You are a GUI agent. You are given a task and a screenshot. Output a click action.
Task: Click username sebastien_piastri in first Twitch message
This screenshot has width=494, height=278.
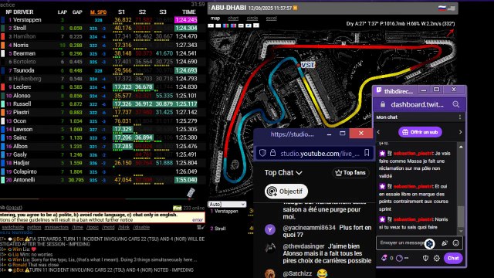[x=413, y=154]
